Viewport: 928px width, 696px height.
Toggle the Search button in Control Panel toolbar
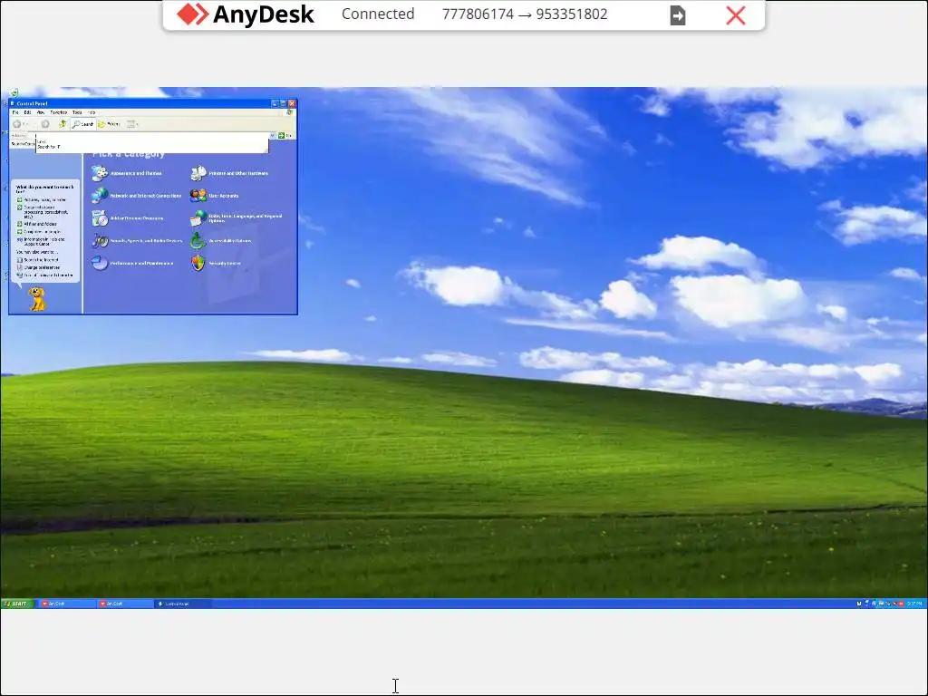click(82, 123)
